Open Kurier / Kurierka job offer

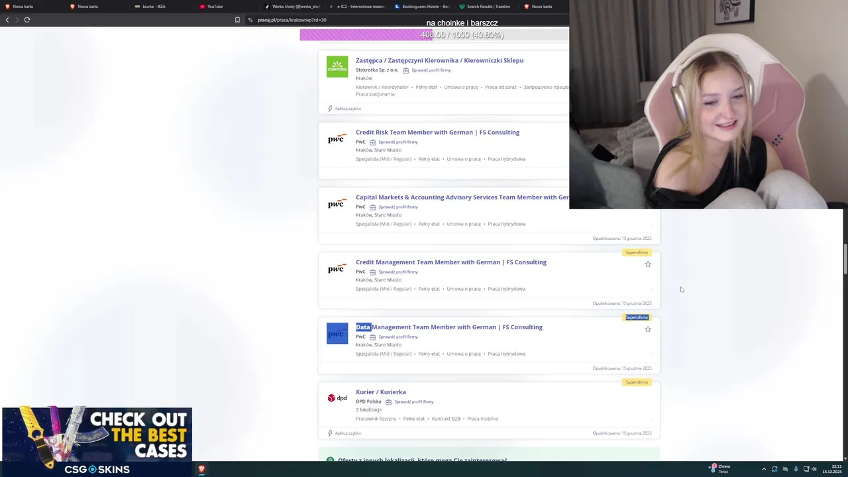tap(381, 392)
